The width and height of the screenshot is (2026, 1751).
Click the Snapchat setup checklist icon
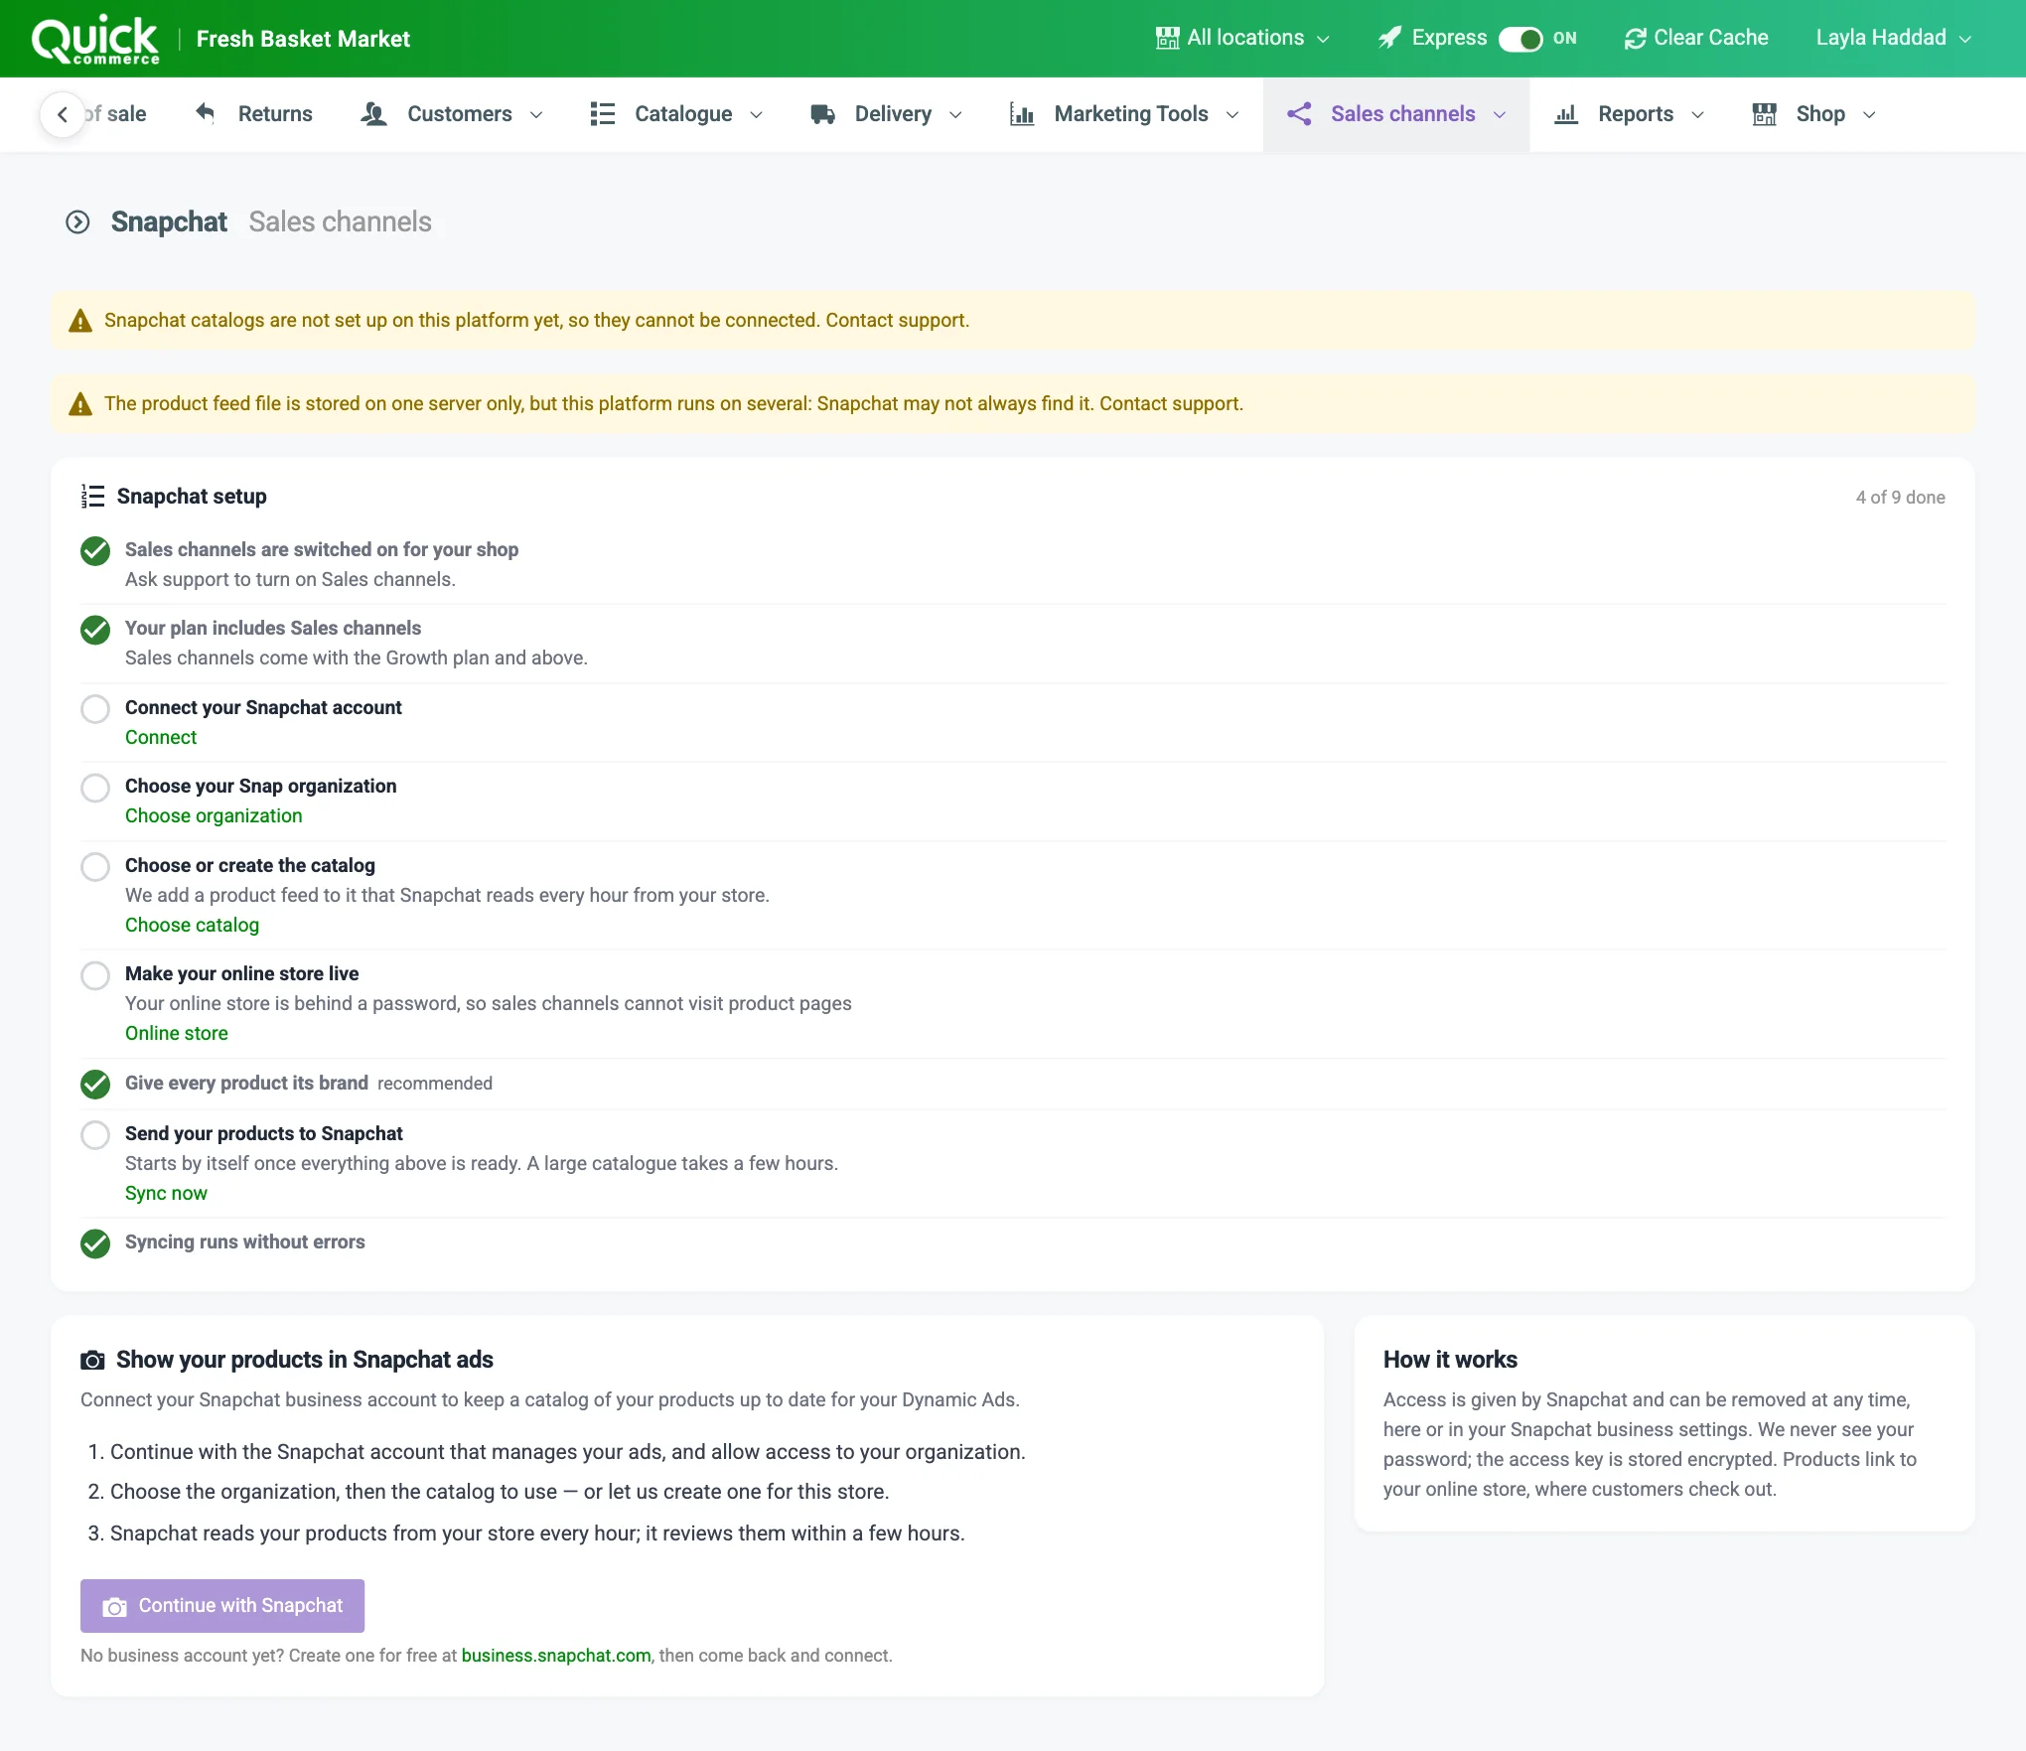(92, 497)
